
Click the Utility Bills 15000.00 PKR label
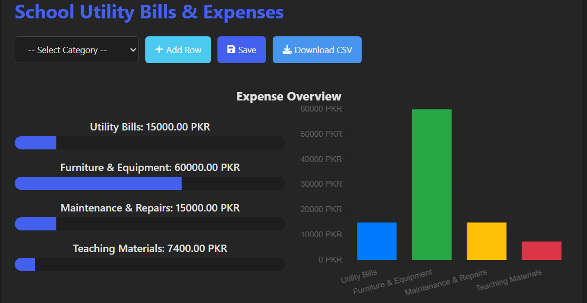(150, 127)
